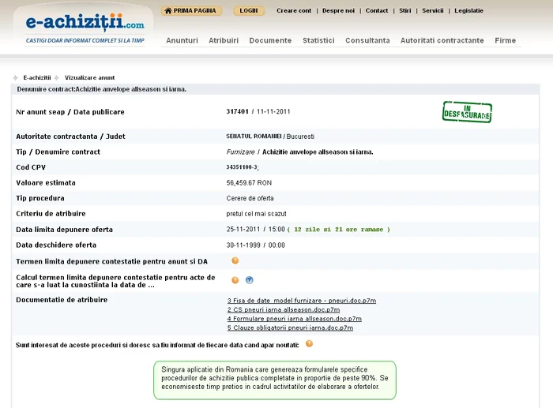The image size is (553, 408).
Task: Open the Legislatie link
Action: (468, 10)
